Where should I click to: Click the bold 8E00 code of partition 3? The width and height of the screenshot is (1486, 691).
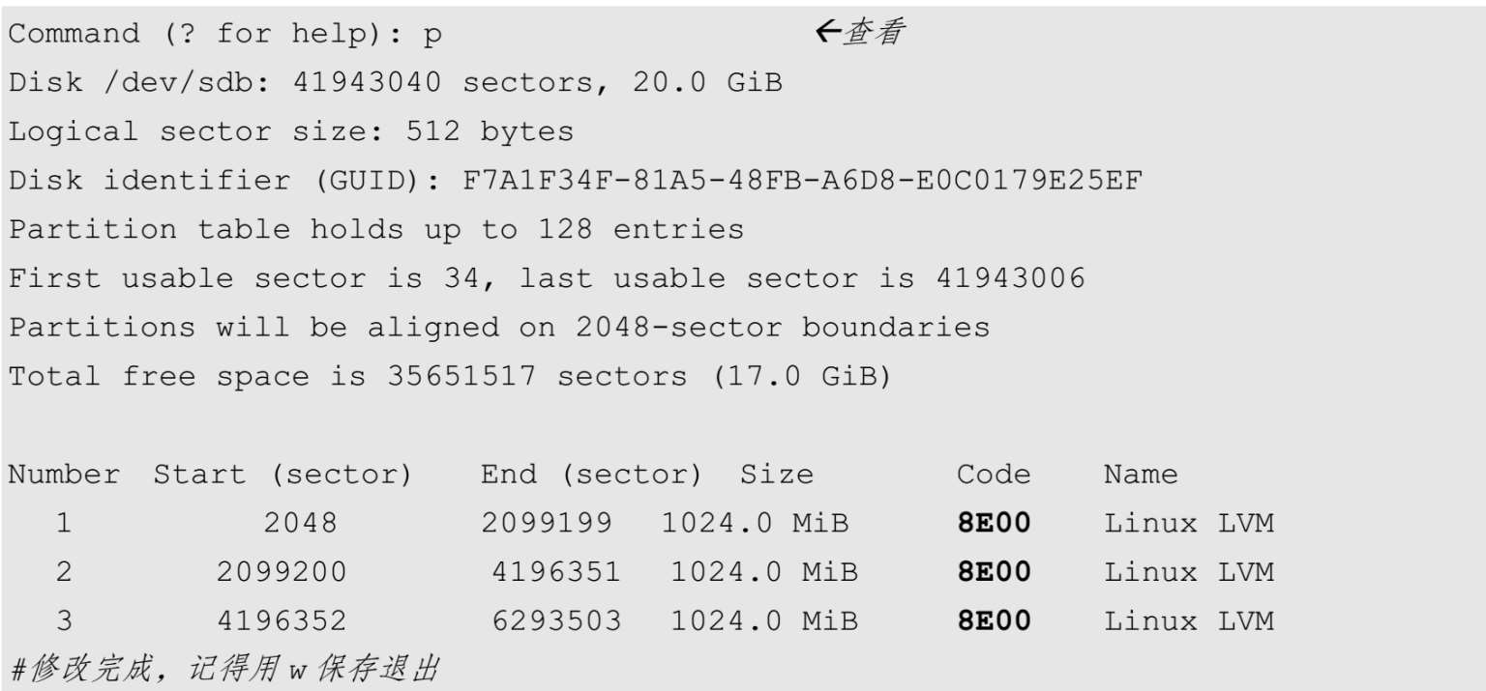click(995, 620)
